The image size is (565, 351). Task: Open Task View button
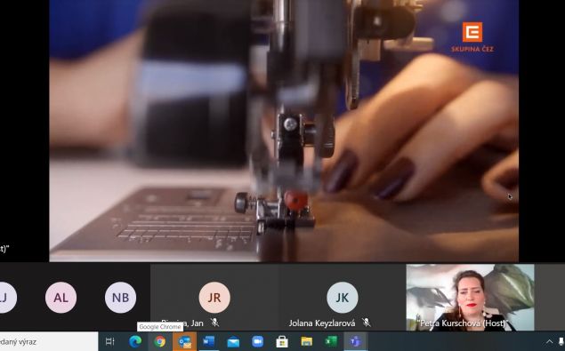pos(110,341)
